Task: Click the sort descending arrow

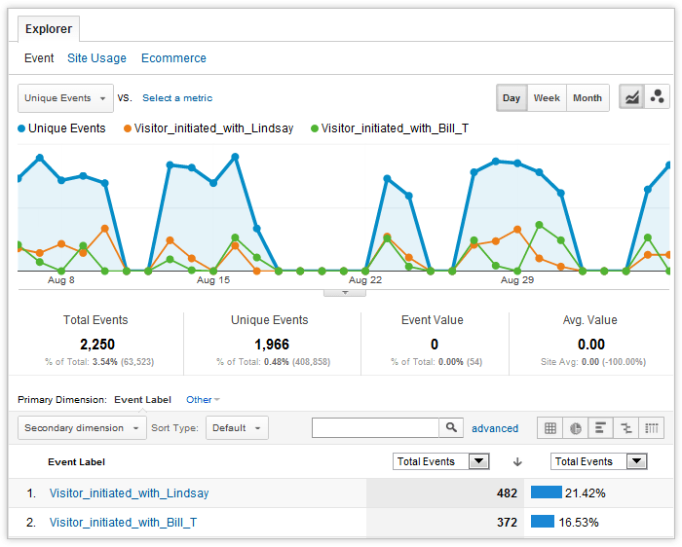Action: pos(517,461)
